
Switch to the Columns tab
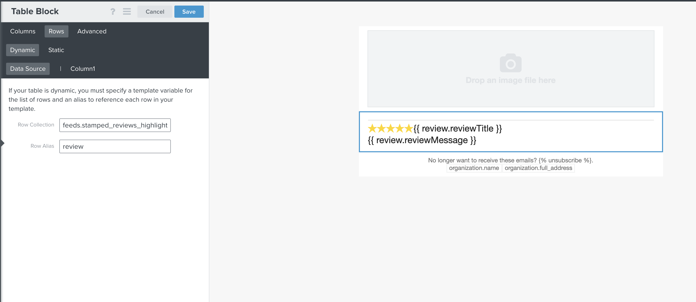pos(23,31)
